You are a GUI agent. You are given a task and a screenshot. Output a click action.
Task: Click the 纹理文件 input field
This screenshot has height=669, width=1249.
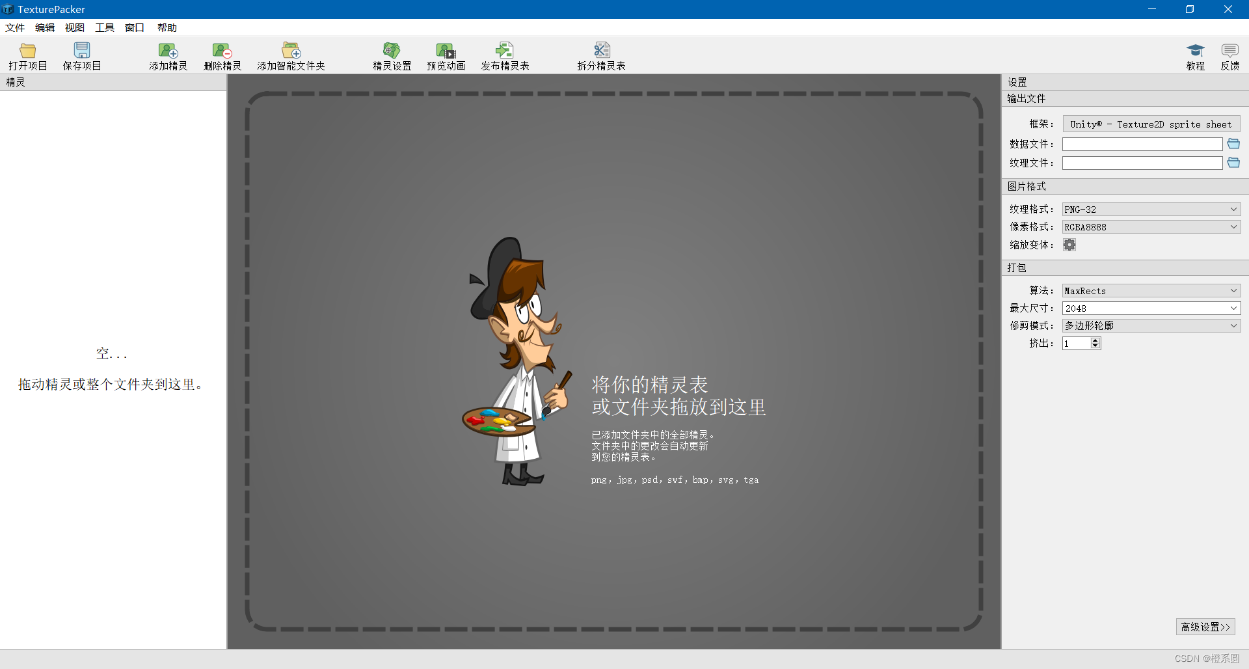coord(1142,163)
